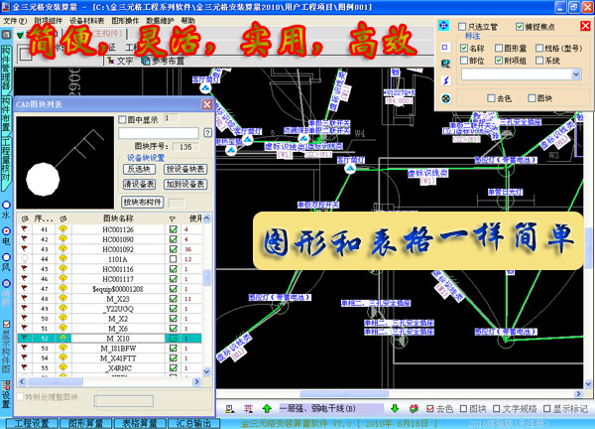Click the 反选块 button
This screenshot has width=595, height=429.
(136, 169)
